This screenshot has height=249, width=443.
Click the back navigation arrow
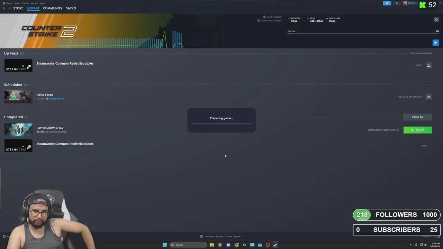click(4, 8)
